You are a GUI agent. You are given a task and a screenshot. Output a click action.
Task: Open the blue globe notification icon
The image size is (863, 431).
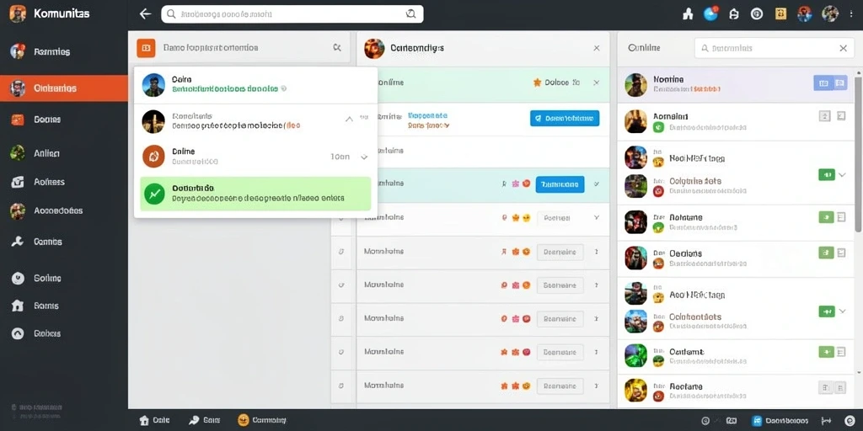711,13
